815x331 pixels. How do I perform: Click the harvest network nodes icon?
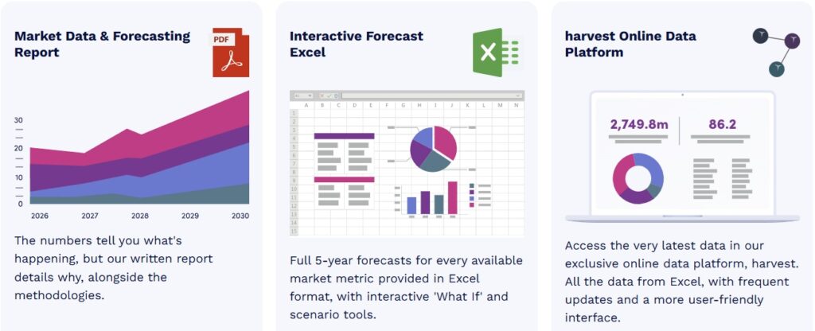tap(776, 50)
